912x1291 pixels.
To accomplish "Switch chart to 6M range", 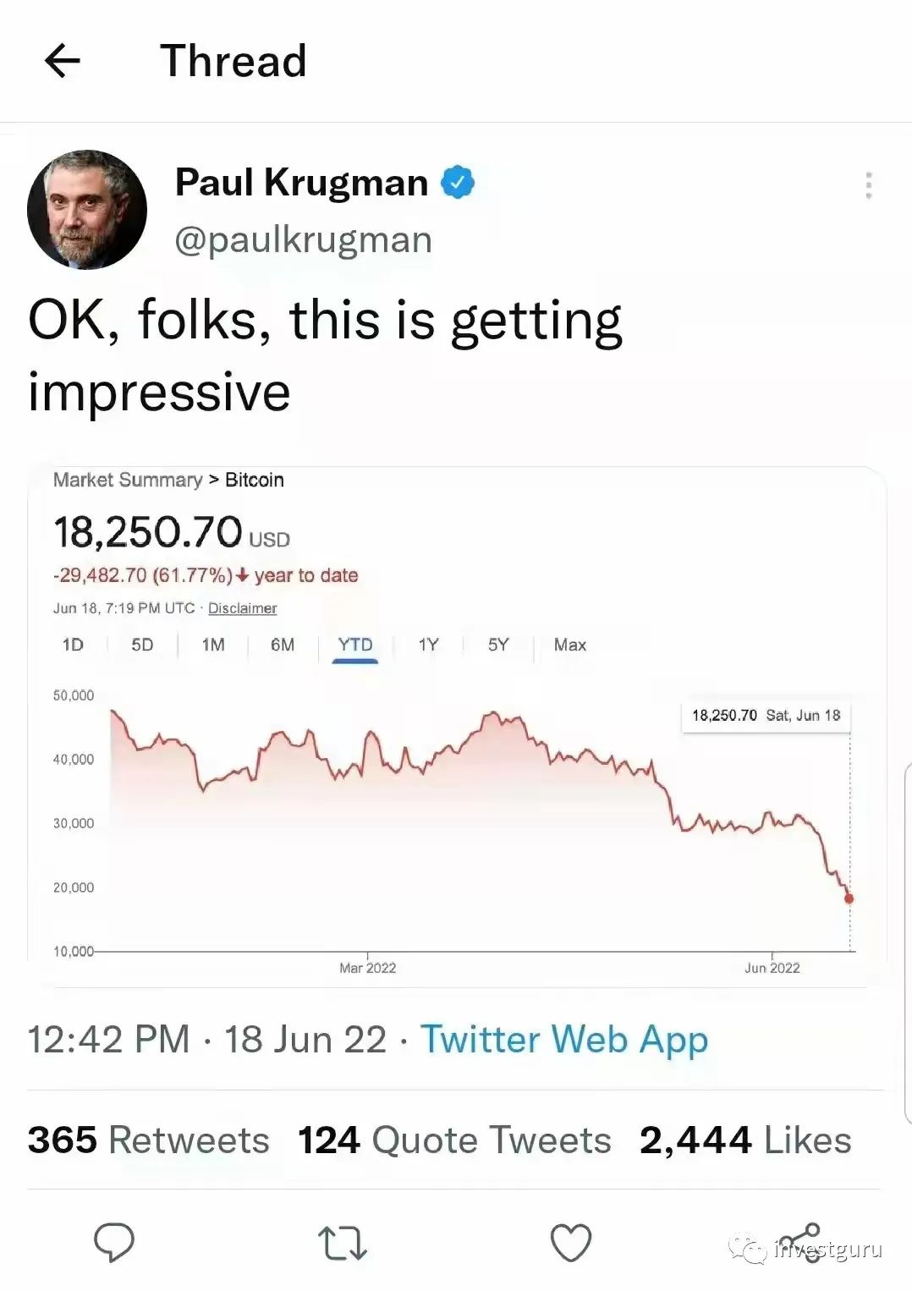I will (x=283, y=645).
